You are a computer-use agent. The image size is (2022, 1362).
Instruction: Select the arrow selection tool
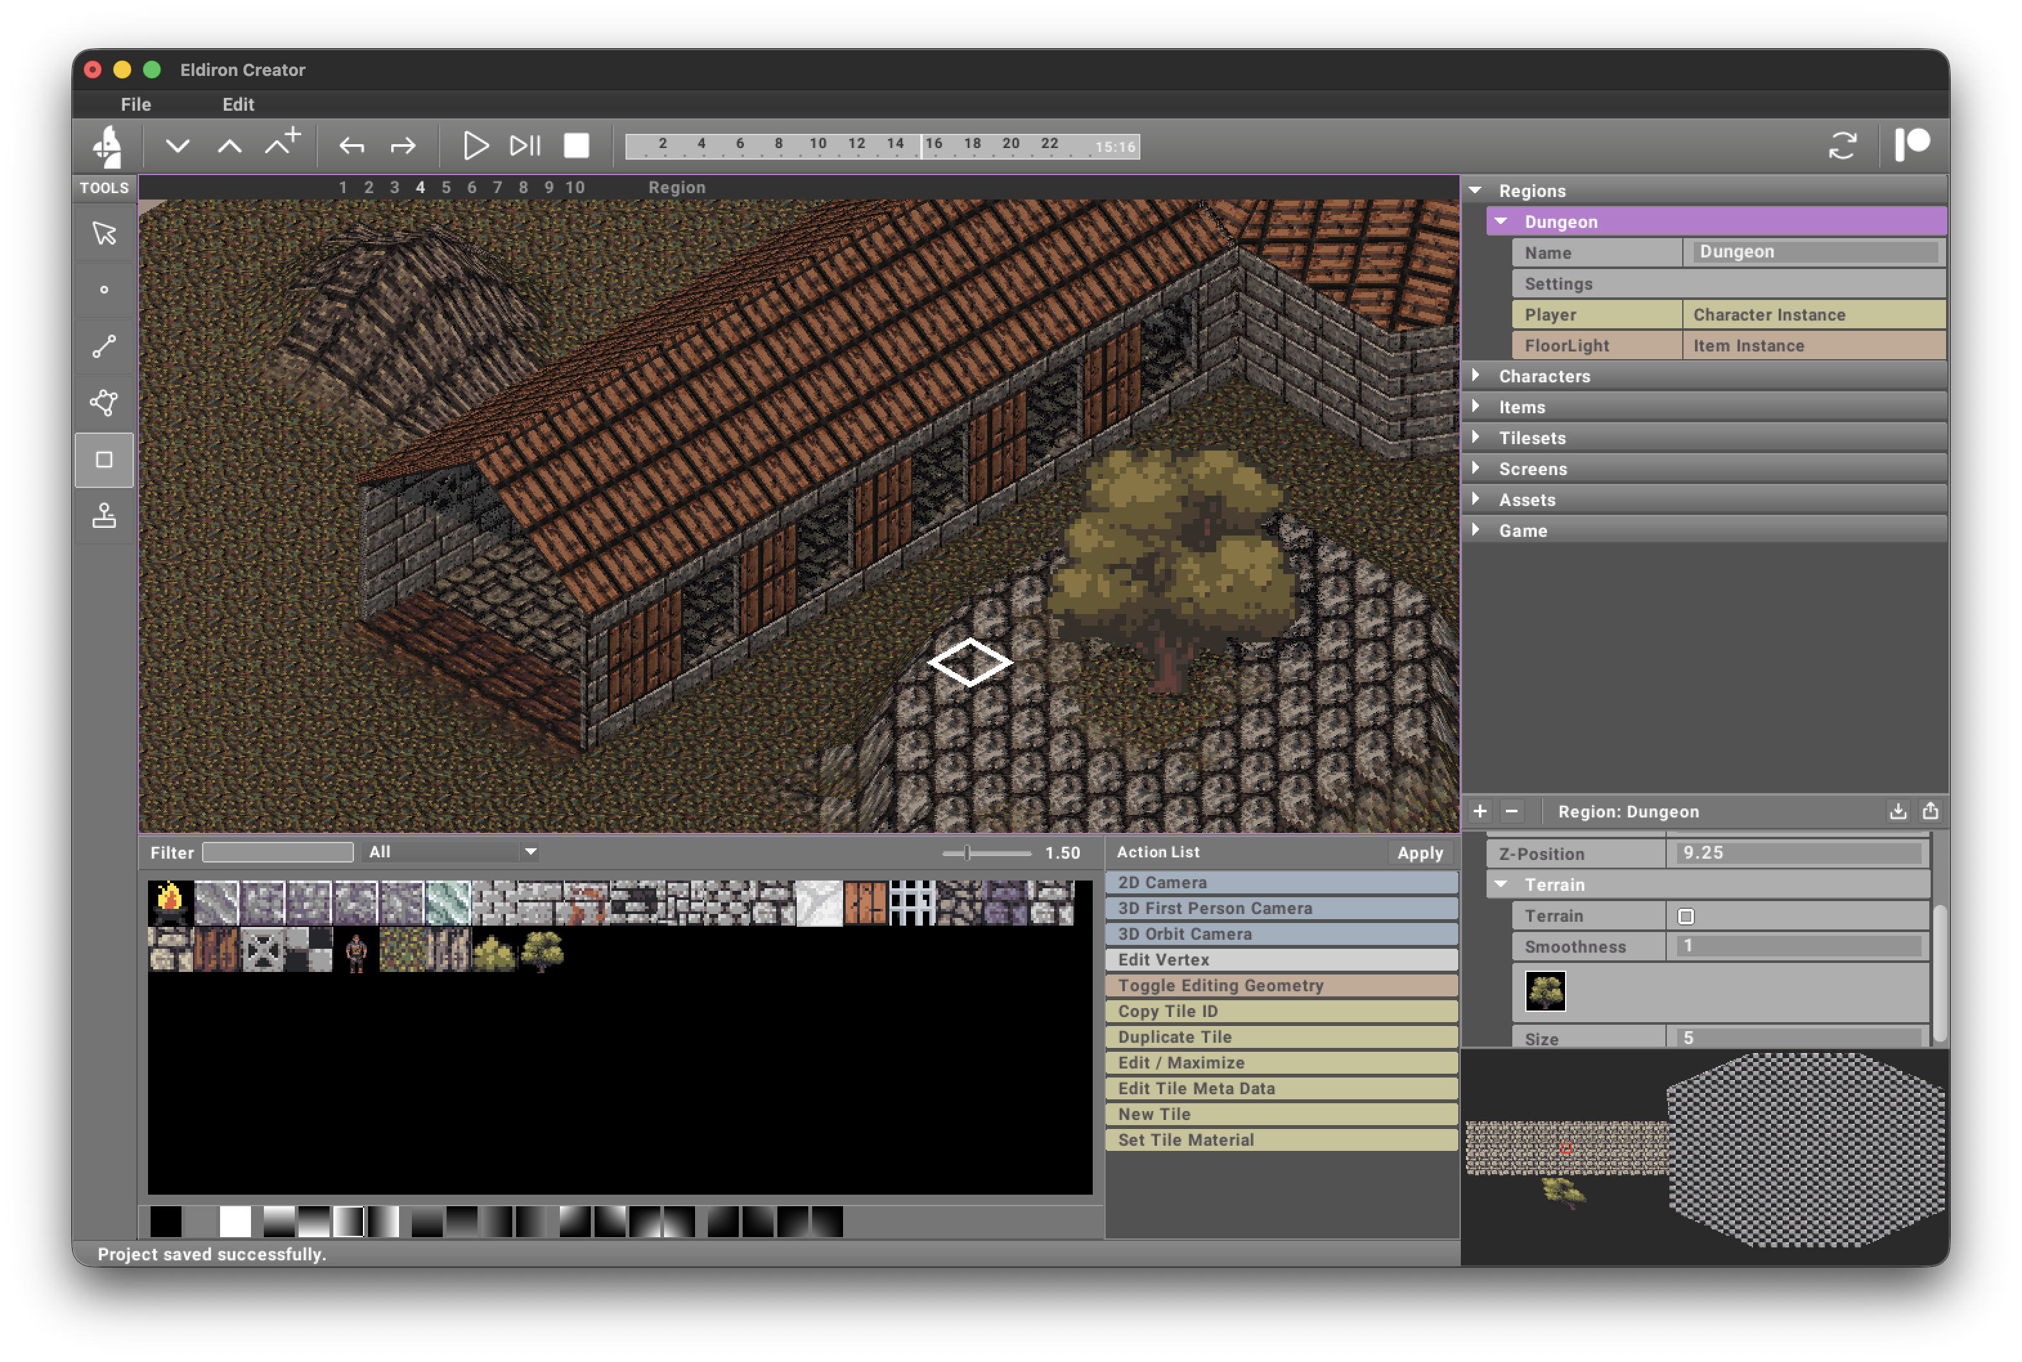(x=104, y=233)
